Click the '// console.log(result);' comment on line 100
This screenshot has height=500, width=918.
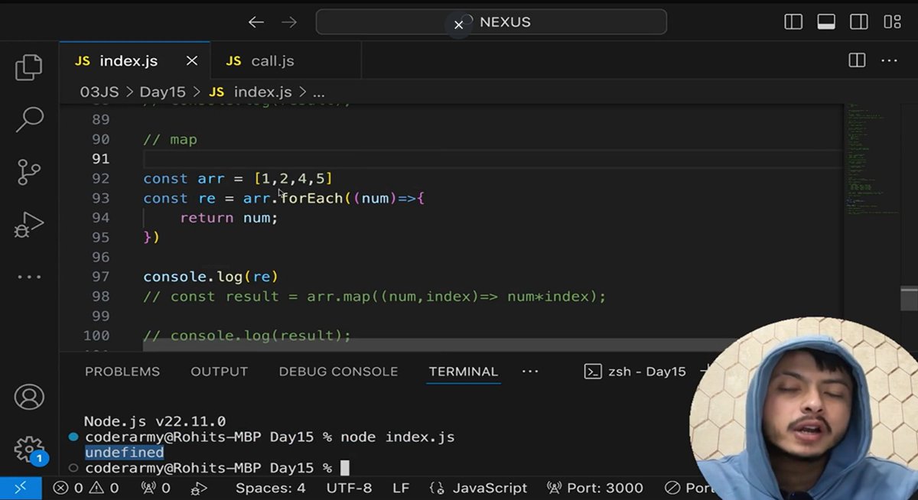coord(247,336)
